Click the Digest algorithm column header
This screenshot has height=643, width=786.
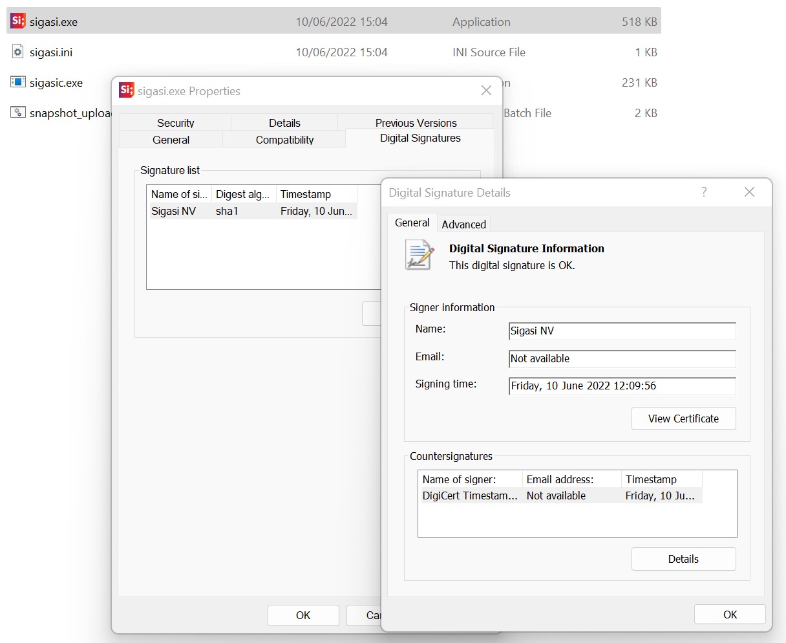[242, 194]
